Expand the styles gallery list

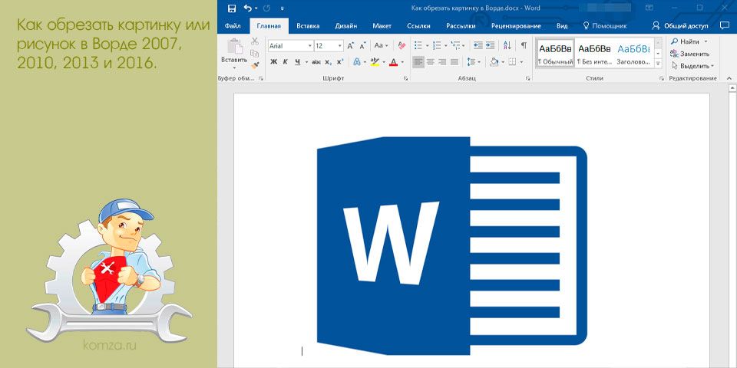[x=658, y=65]
